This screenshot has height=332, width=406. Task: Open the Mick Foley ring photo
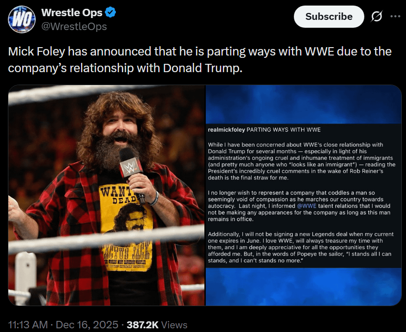point(107,195)
